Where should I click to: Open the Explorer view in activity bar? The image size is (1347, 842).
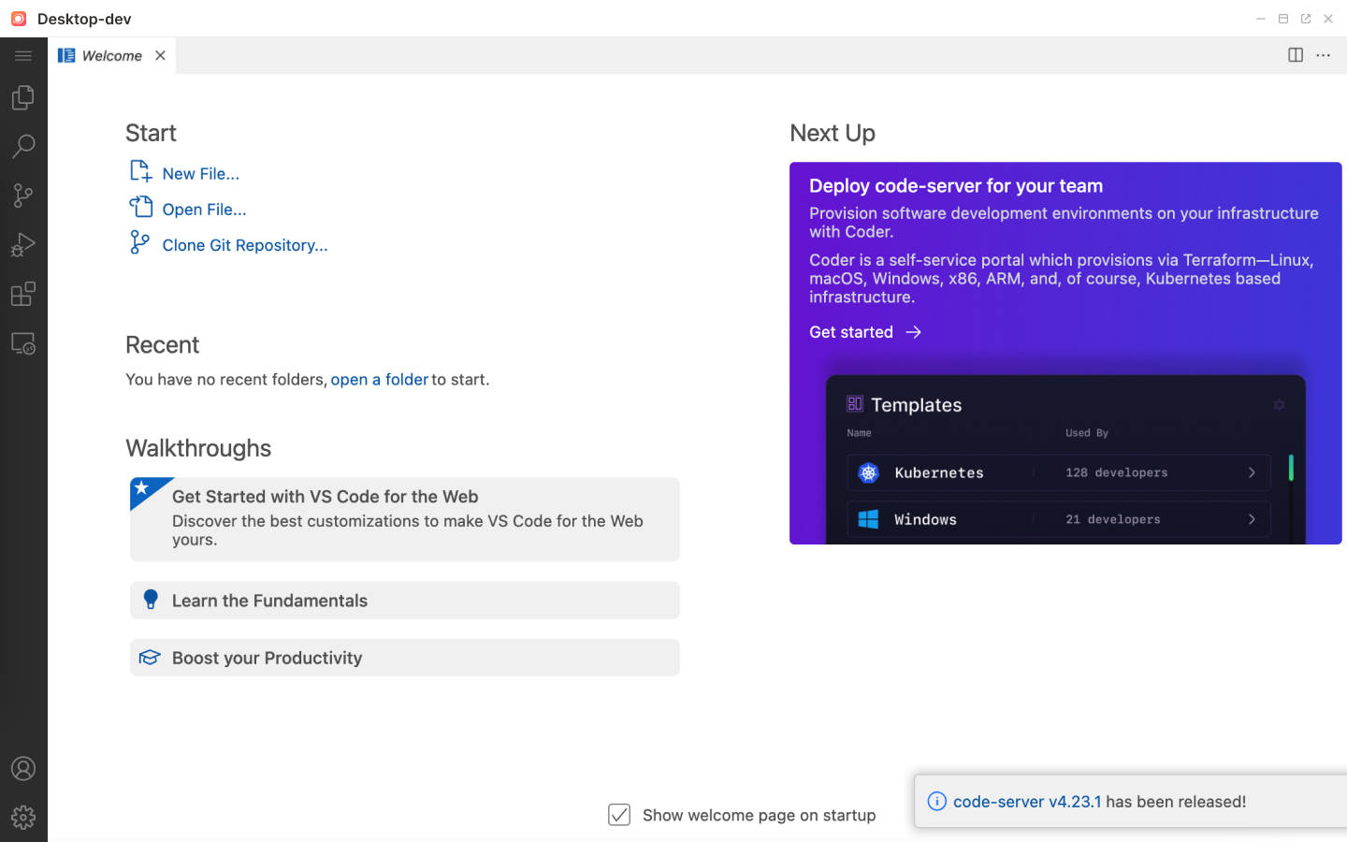click(x=23, y=97)
